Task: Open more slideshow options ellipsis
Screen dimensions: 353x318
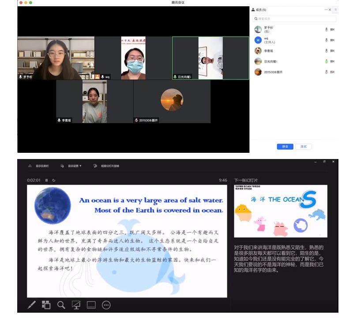Action: click(x=106, y=305)
